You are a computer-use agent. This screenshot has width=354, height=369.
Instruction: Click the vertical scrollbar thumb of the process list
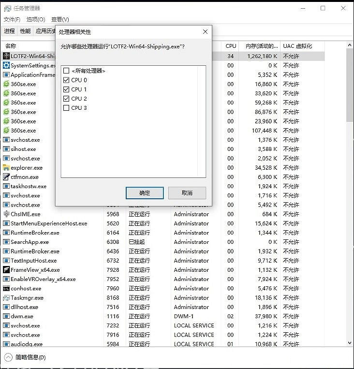[350, 85]
